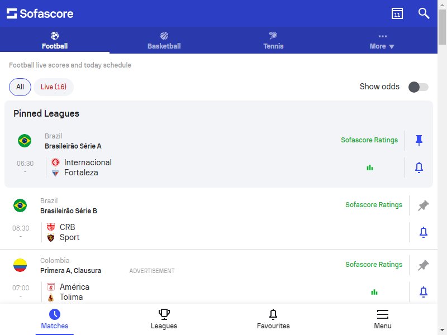Expand the More sports dropdown
Screen dimensions: 447x335
pyautogui.click(x=382, y=40)
